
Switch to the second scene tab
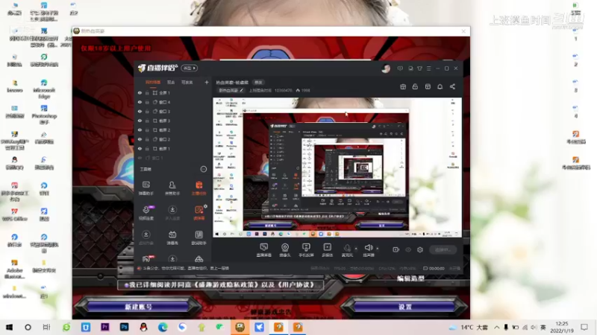(x=171, y=83)
